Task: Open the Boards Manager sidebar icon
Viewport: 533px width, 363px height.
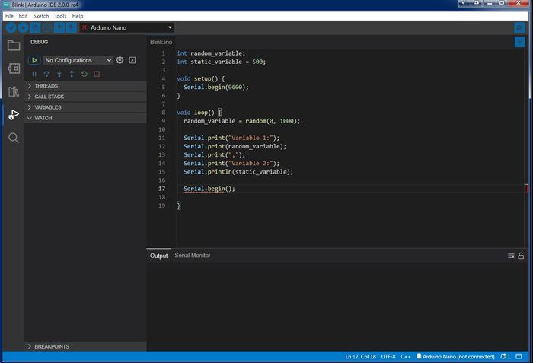Action: click(14, 68)
